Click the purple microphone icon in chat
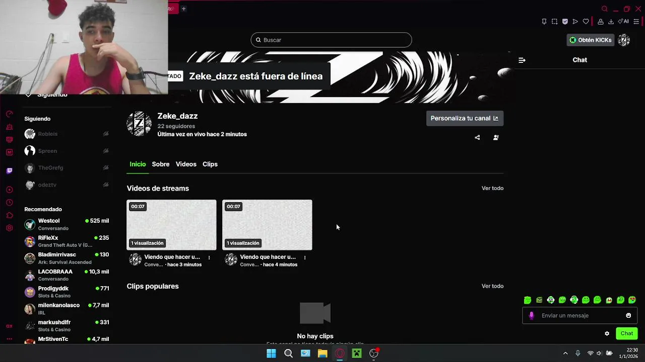The image size is (645, 362). click(x=531, y=316)
